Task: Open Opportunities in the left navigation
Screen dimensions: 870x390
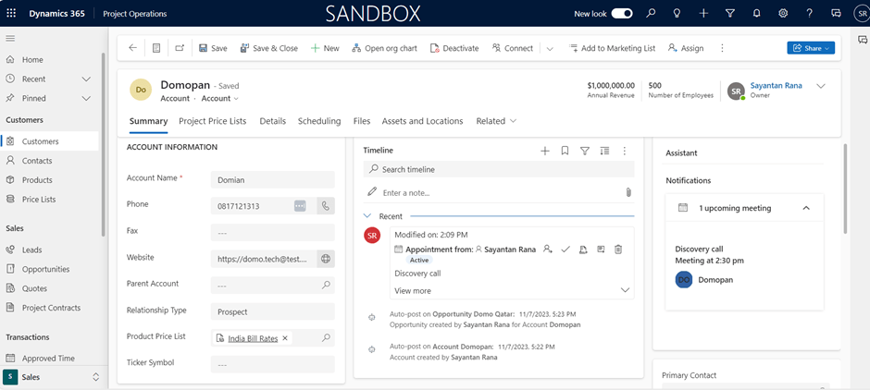Action: [x=45, y=269]
